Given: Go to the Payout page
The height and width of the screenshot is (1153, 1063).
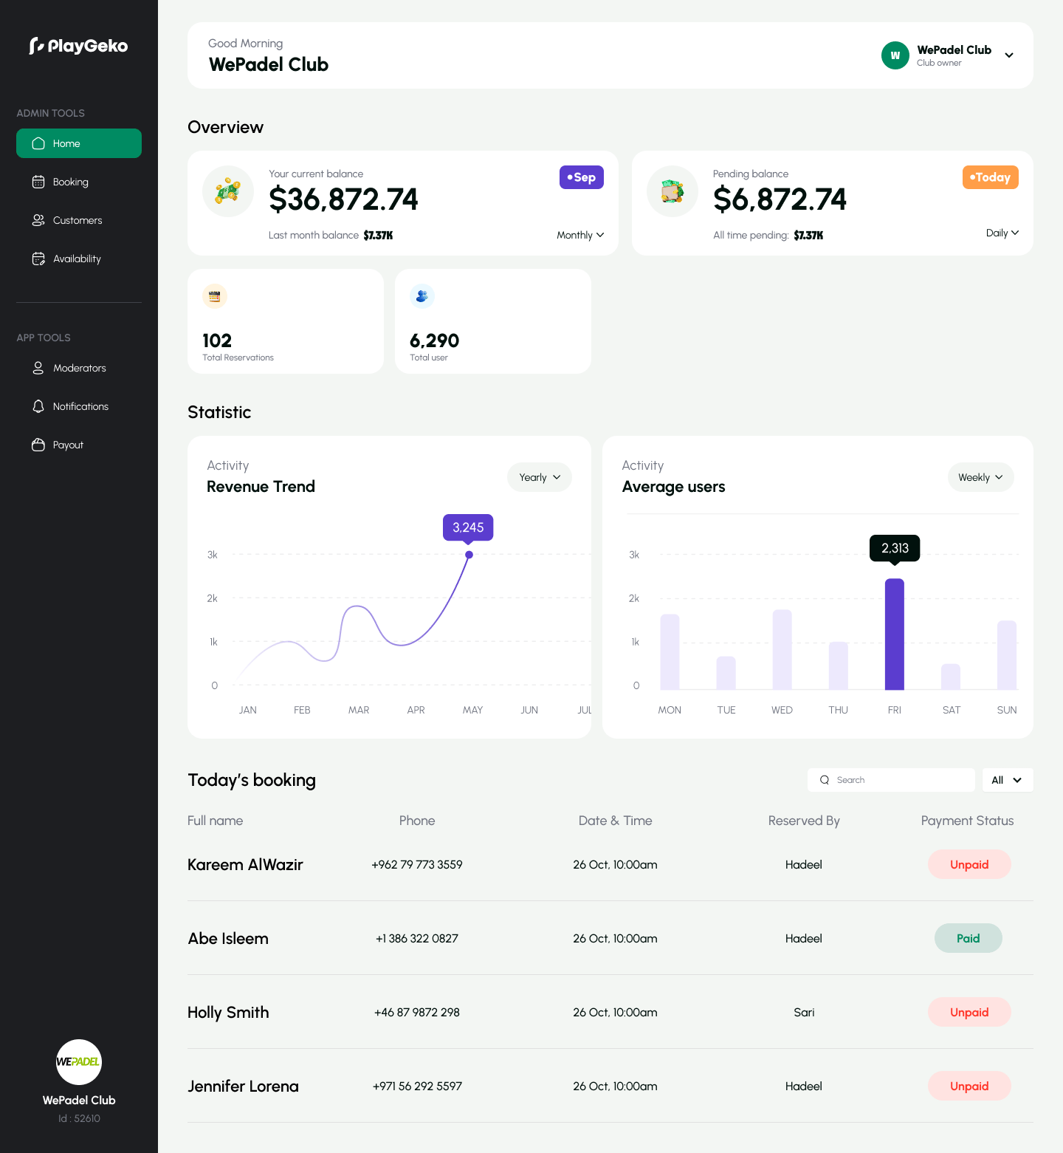Looking at the screenshot, I should (x=79, y=445).
